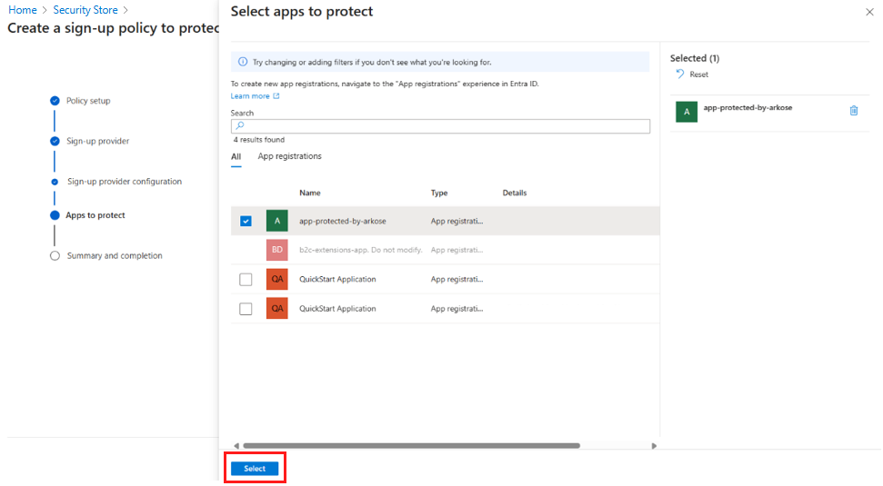
Task: Click the Reset undo arrow icon
Action: (x=679, y=74)
